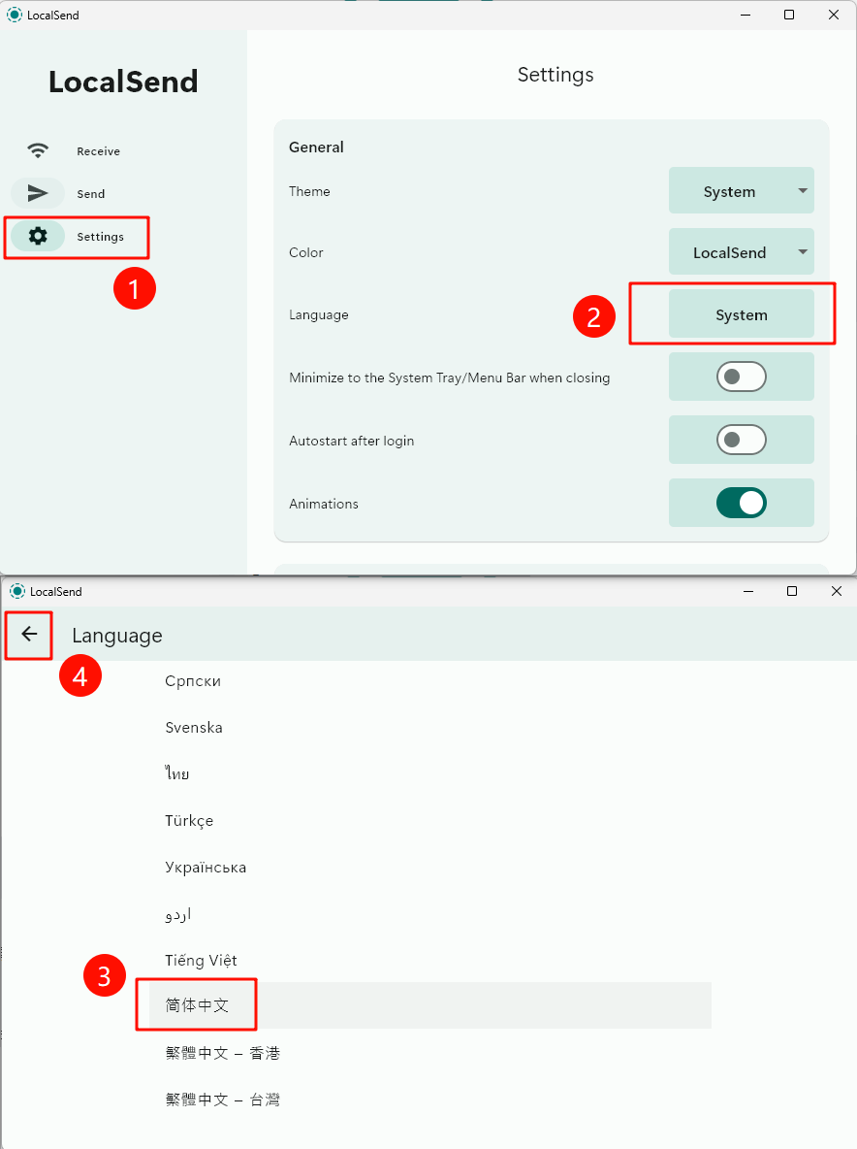Close the Language window

tap(837, 591)
